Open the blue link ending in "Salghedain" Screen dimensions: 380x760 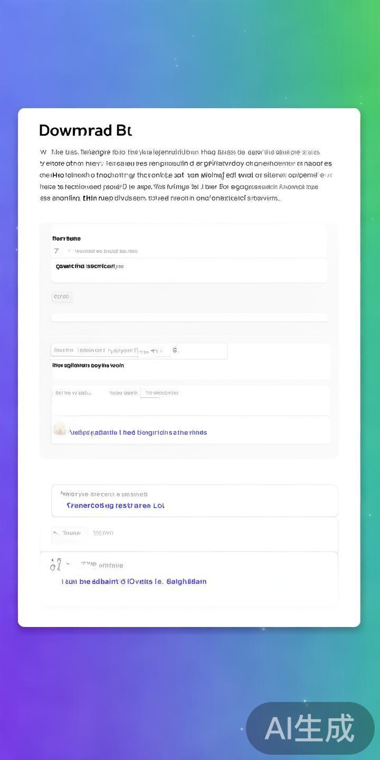(x=134, y=582)
